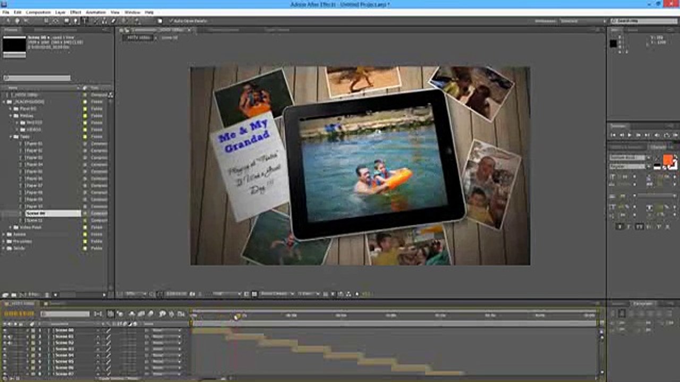Image resolution: width=680 pixels, height=382 pixels.
Task: Create a new composition from Project panel
Action: coord(22,294)
